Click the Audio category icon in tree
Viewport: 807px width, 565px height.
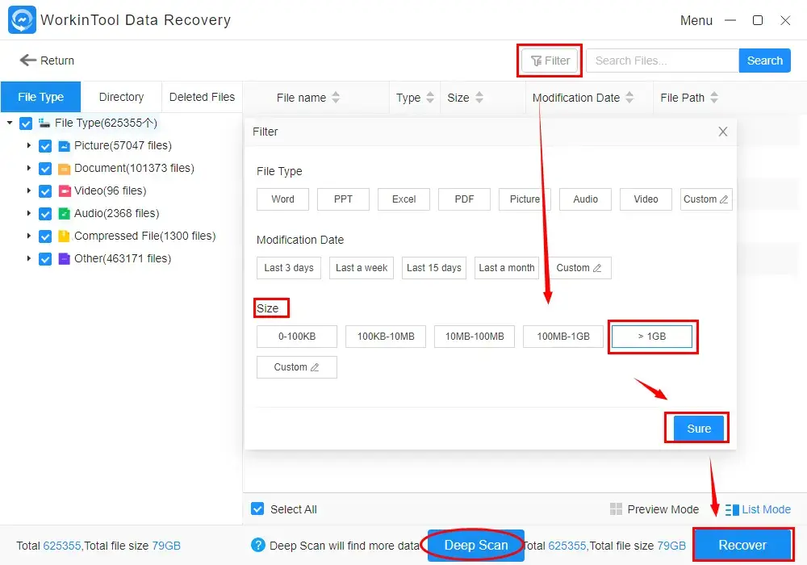coord(65,214)
